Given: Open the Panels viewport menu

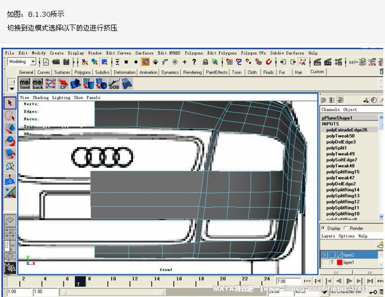Looking at the screenshot, I should [x=93, y=97].
